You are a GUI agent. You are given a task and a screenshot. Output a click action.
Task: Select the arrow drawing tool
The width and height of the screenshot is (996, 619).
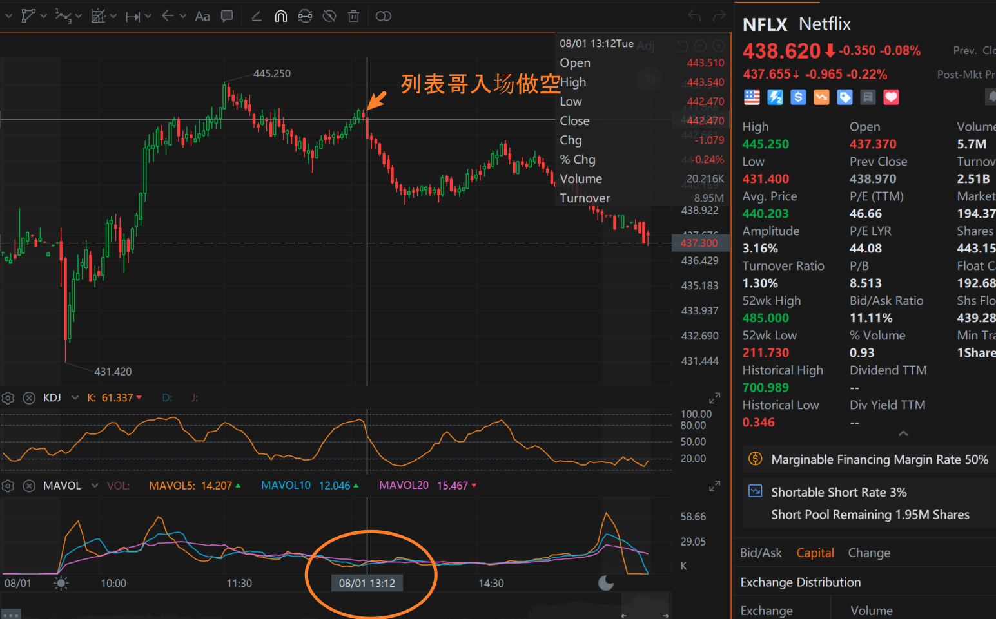coord(168,16)
